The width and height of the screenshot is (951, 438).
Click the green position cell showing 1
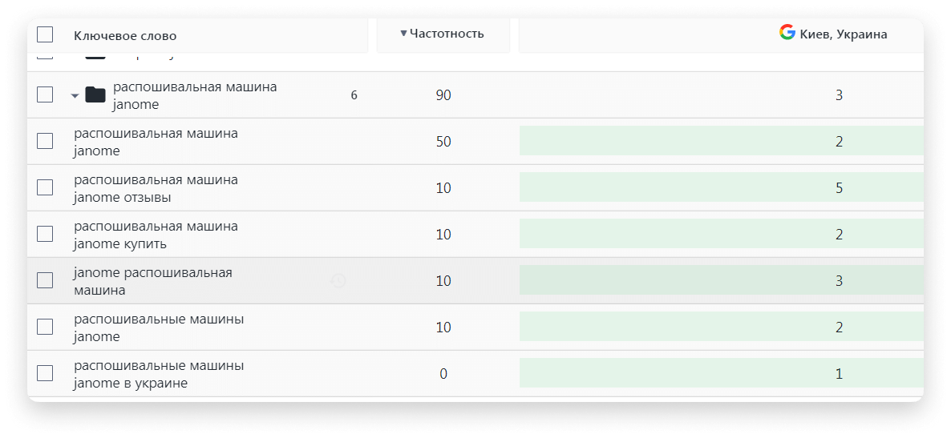coord(722,373)
